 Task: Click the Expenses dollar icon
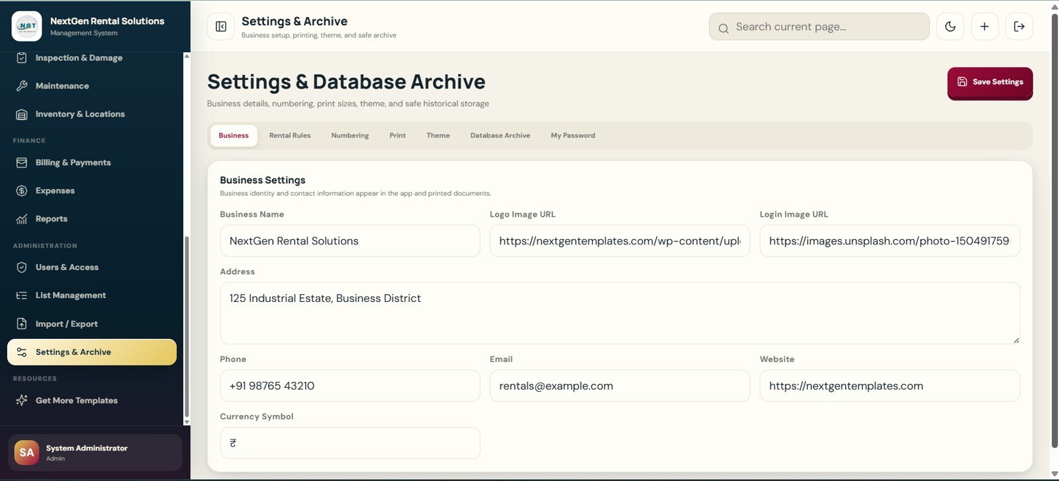[x=22, y=191]
